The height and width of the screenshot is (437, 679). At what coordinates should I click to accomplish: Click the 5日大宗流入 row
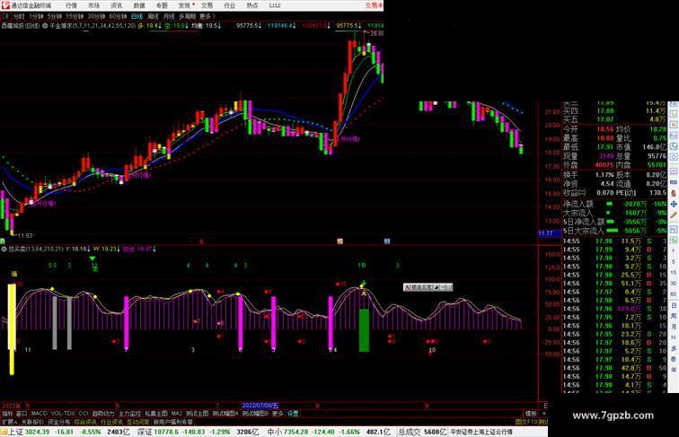click(x=614, y=231)
